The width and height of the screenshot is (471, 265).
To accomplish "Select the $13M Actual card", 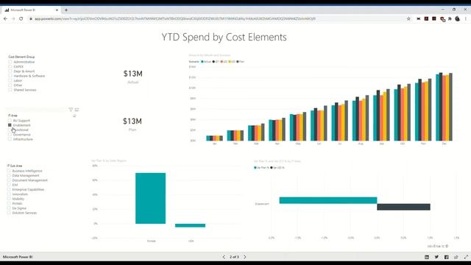I will point(132,77).
